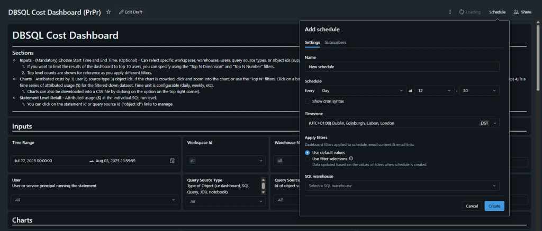Click the Share people icon
The height and width of the screenshot is (231, 542).
click(x=516, y=12)
